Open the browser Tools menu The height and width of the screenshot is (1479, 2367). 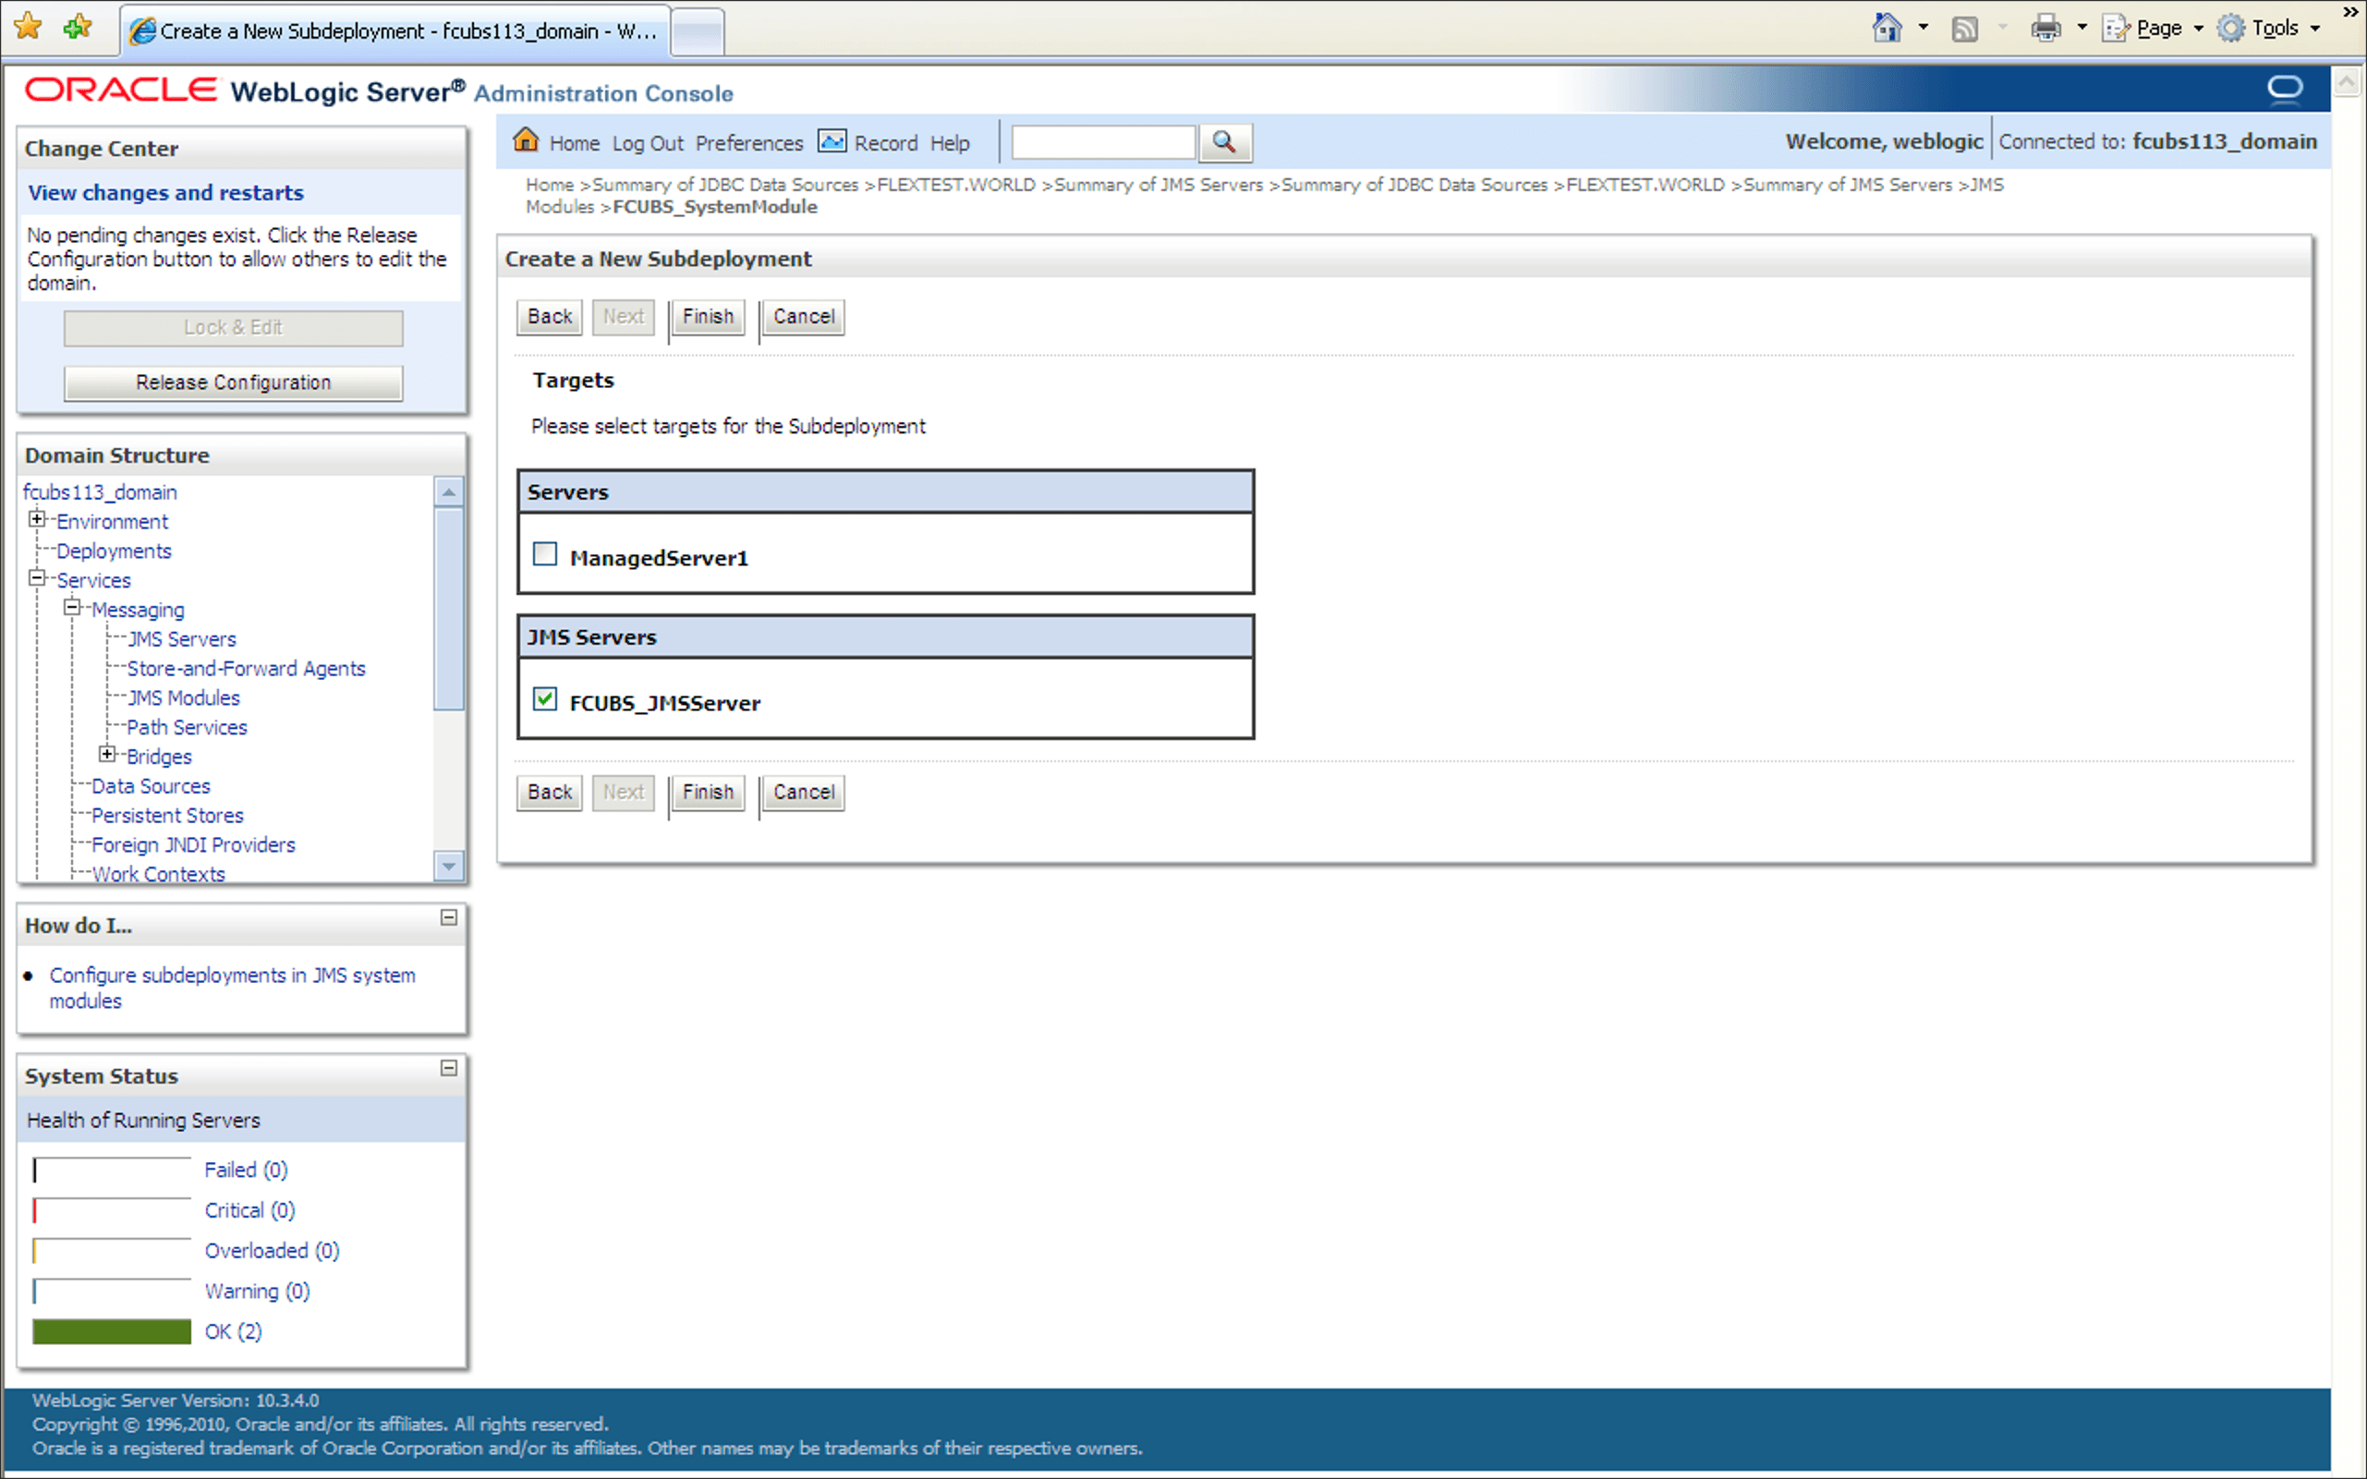(x=2274, y=29)
